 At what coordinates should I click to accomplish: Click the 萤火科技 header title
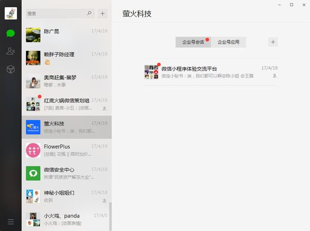(137, 14)
